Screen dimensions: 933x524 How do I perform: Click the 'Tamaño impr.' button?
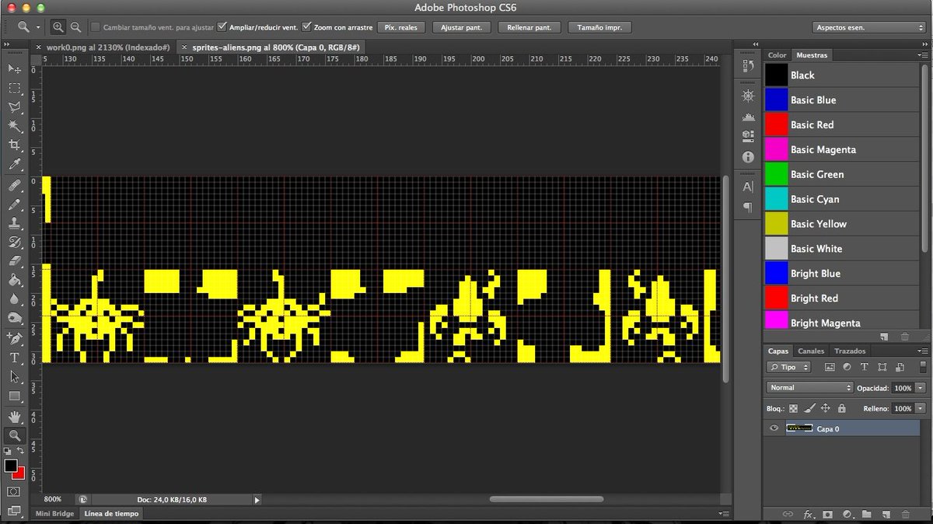(x=599, y=27)
